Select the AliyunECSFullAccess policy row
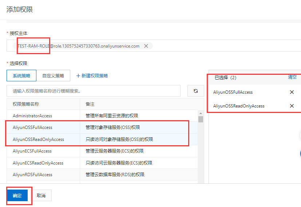 tap(102, 151)
